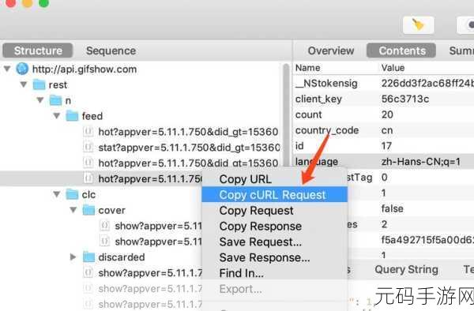The width and height of the screenshot is (474, 311).
Task: Collapse the feed folder triangle
Action: point(57,116)
